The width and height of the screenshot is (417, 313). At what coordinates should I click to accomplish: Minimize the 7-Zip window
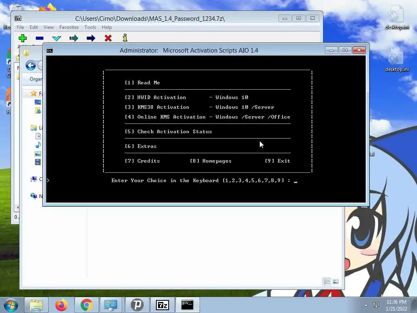tap(285, 18)
